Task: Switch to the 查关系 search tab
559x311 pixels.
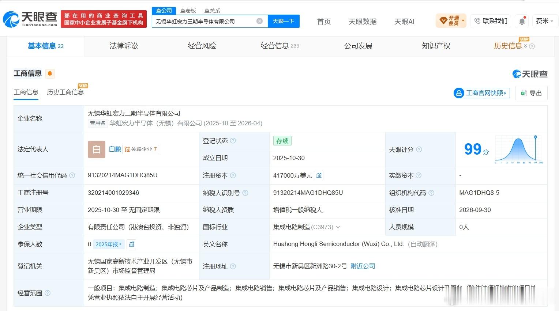Action: click(212, 11)
